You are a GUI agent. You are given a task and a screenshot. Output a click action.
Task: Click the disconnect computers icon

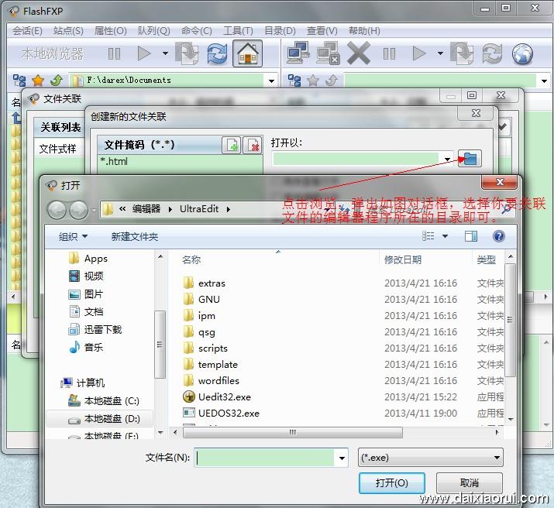pos(328,53)
